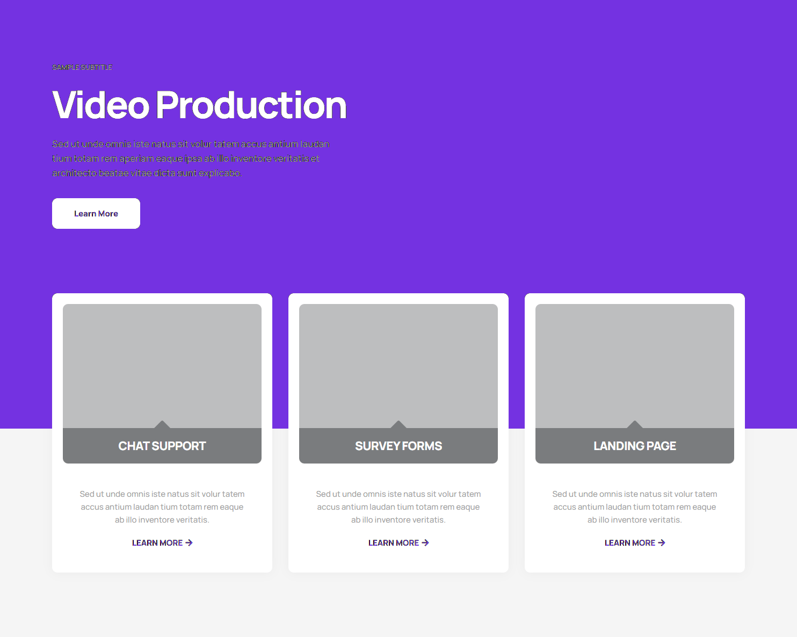The image size is (797, 637).
Task: Open the Landing Page LEARN MORE link
Action: tap(630, 543)
